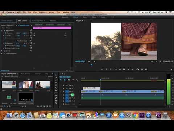This screenshot has width=174, height=131.
Task: Click the Lift button in the Program monitor
Action: click(x=138, y=69)
